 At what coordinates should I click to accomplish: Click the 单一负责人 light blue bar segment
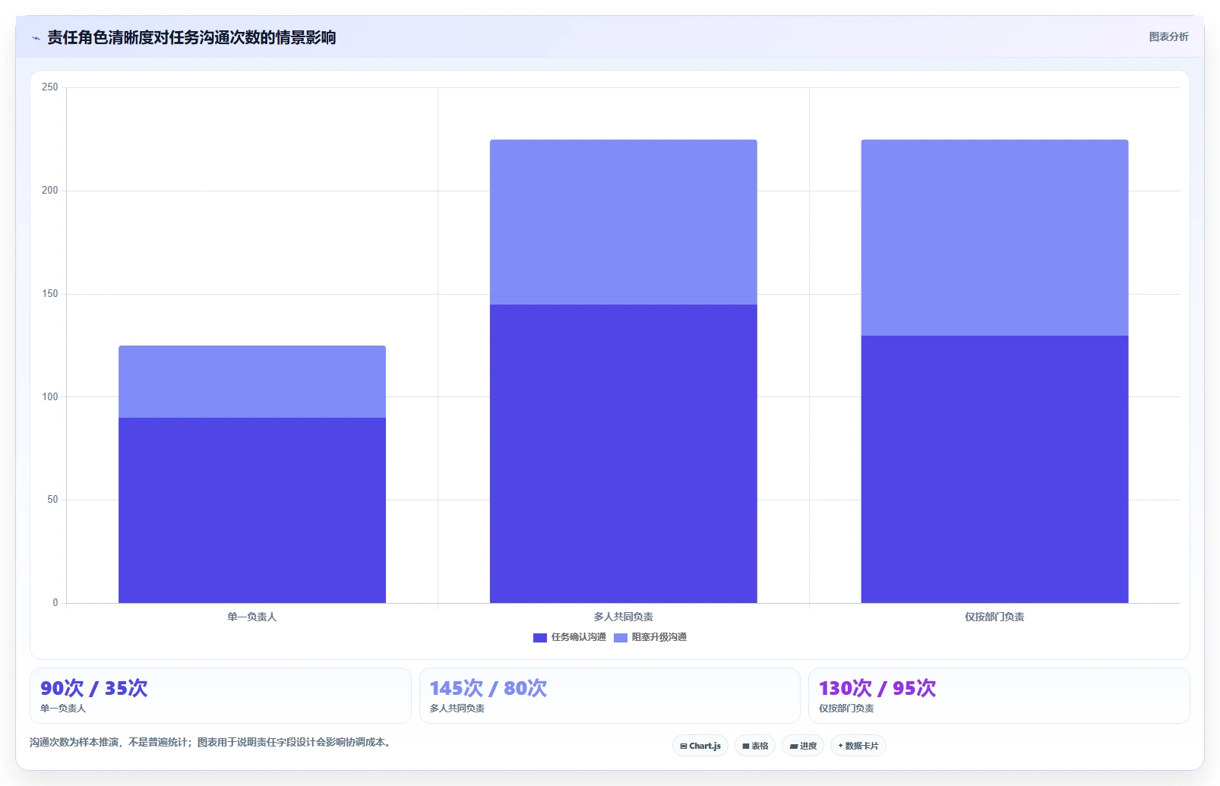click(252, 382)
